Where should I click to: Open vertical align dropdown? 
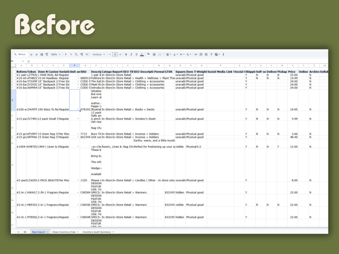176,55
